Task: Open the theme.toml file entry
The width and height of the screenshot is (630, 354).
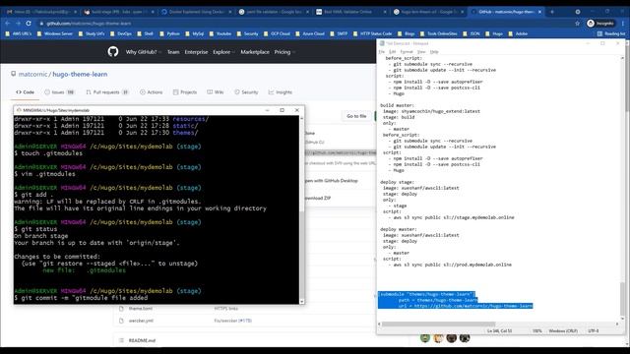Action: pyautogui.click(x=140, y=309)
